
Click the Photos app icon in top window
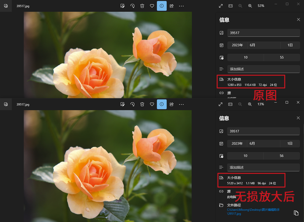point(6,6)
